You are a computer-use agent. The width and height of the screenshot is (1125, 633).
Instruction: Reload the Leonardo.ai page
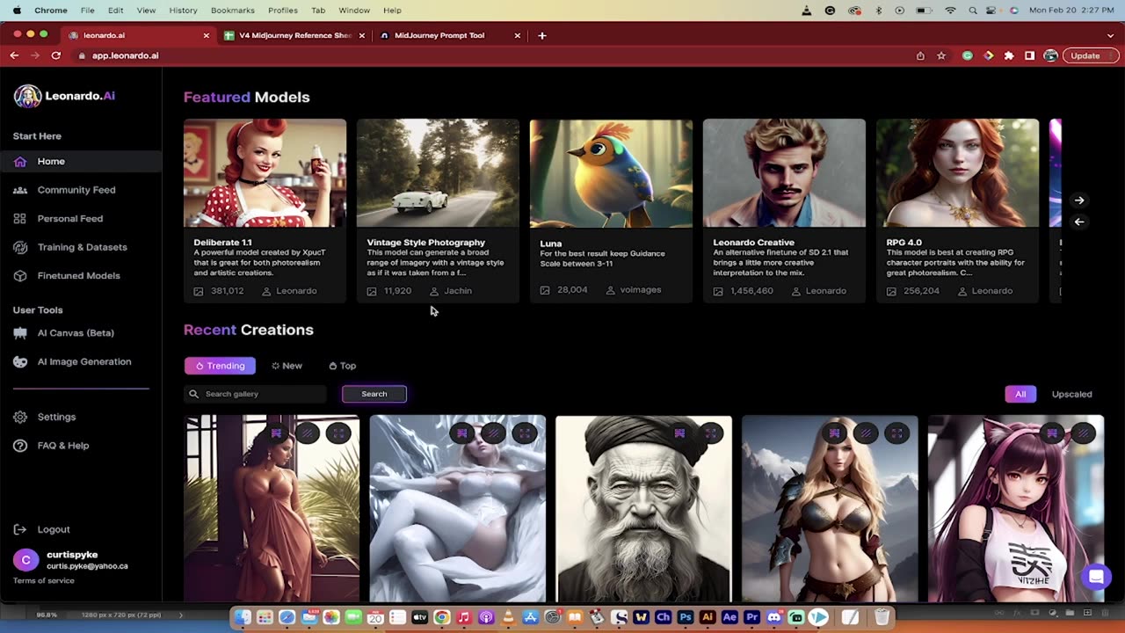tap(56, 55)
